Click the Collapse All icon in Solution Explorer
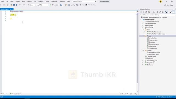This screenshot has width=176, height=99. pyautogui.click(x=160, y=12)
